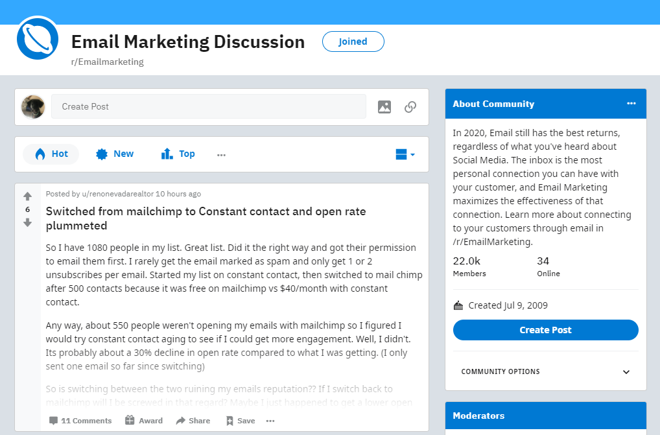Open the post's more options ellipsis

pyautogui.click(x=270, y=421)
